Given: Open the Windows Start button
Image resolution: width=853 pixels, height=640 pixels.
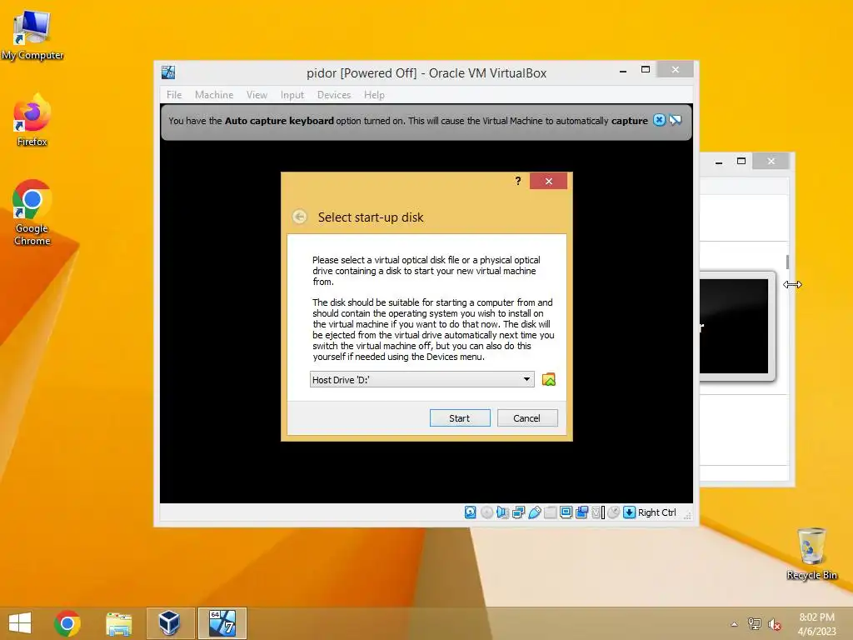Looking at the screenshot, I should click(20, 623).
